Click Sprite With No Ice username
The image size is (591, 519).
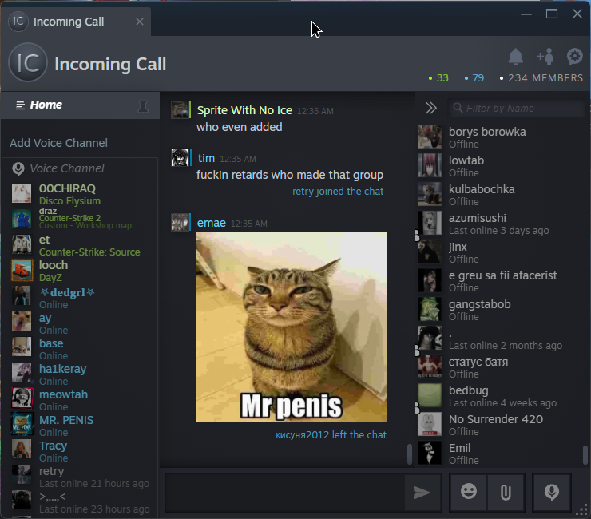(244, 110)
